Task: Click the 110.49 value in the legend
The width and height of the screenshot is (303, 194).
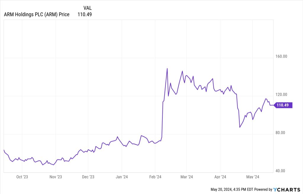Action: [85, 14]
